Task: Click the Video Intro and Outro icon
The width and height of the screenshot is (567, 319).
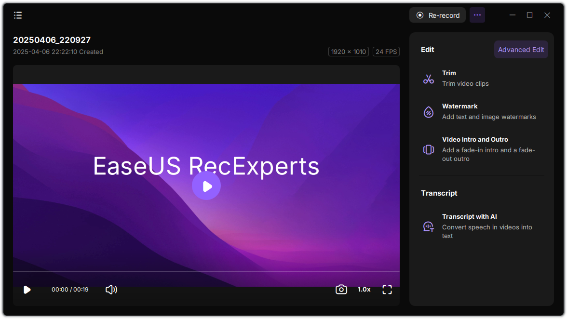Action: point(429,149)
